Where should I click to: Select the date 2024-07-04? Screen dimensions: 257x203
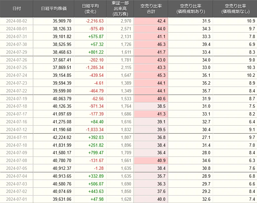[x=17, y=176]
